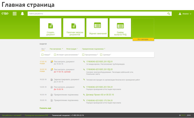The height and width of the screenshot is (118, 194).
Task: Enable the Просроченные filter checkbox
Action: pos(83,55)
